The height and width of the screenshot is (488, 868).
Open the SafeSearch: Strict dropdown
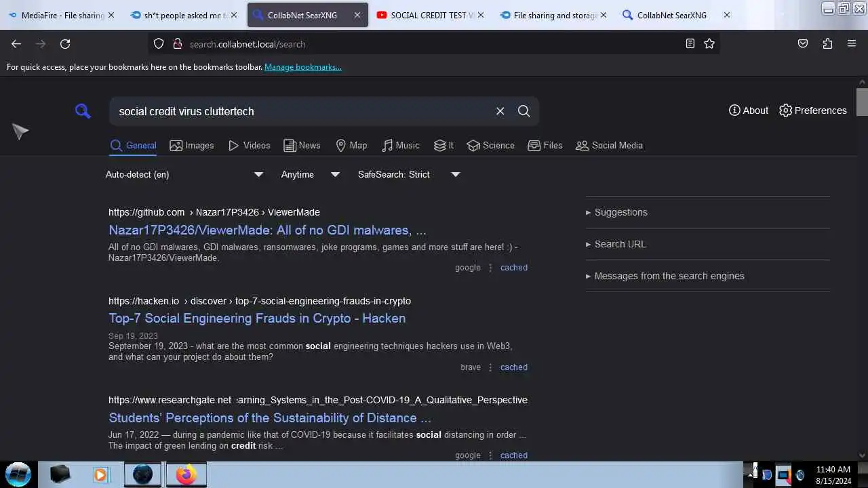[409, 174]
